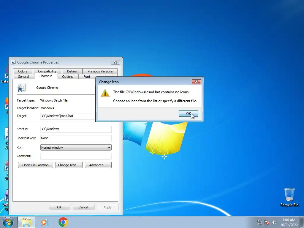Open the Options tab
Viewport: 304px width, 228px height.
(x=68, y=77)
